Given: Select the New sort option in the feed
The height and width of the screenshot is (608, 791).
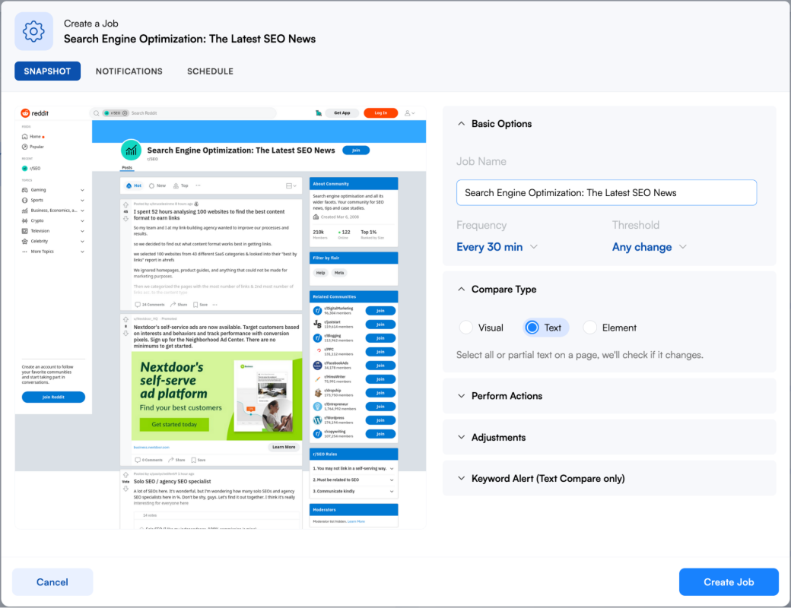Looking at the screenshot, I should tap(157, 185).
